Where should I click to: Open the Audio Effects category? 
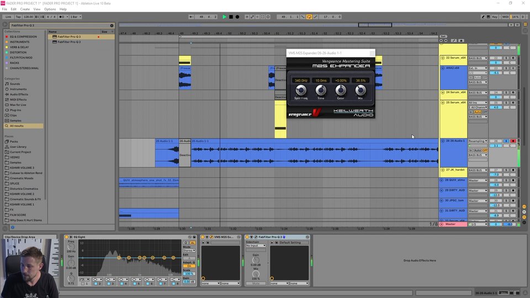click(19, 94)
